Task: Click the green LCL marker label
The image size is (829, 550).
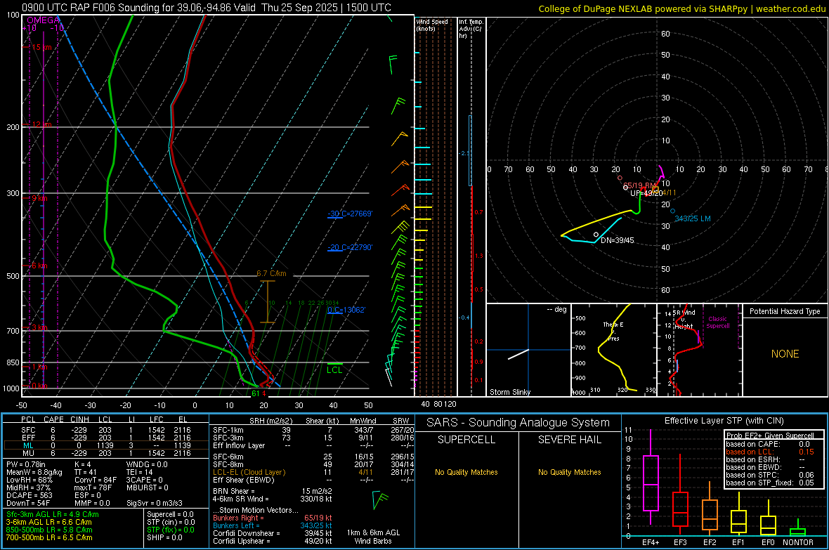Action: tap(334, 369)
